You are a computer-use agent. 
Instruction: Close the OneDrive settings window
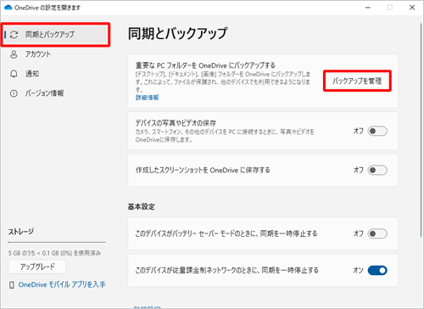tap(412, 8)
